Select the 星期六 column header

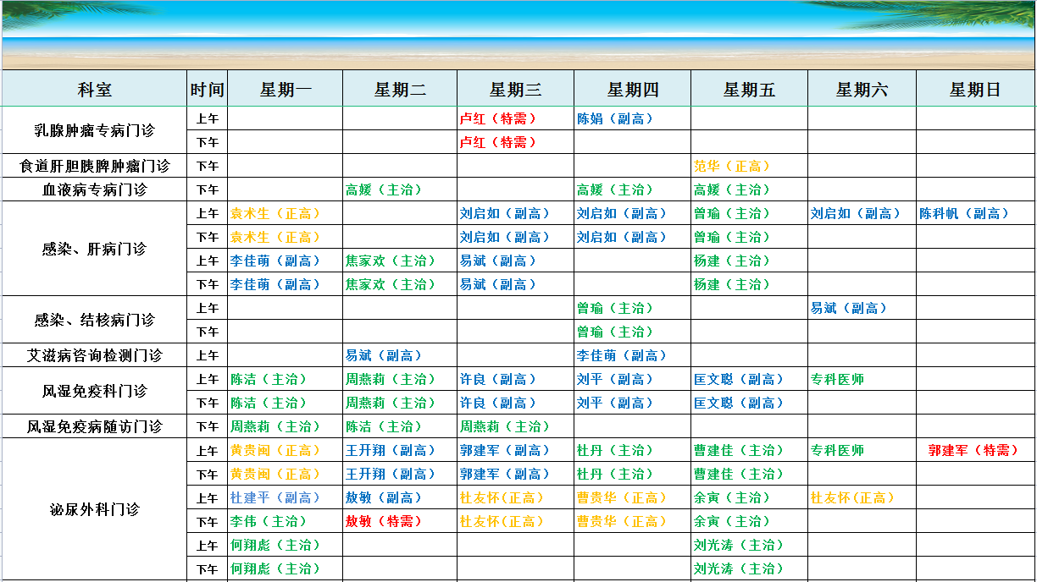pos(862,89)
